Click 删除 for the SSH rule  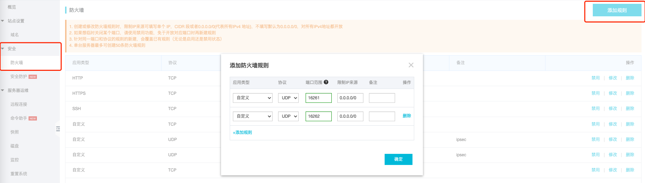(x=630, y=109)
